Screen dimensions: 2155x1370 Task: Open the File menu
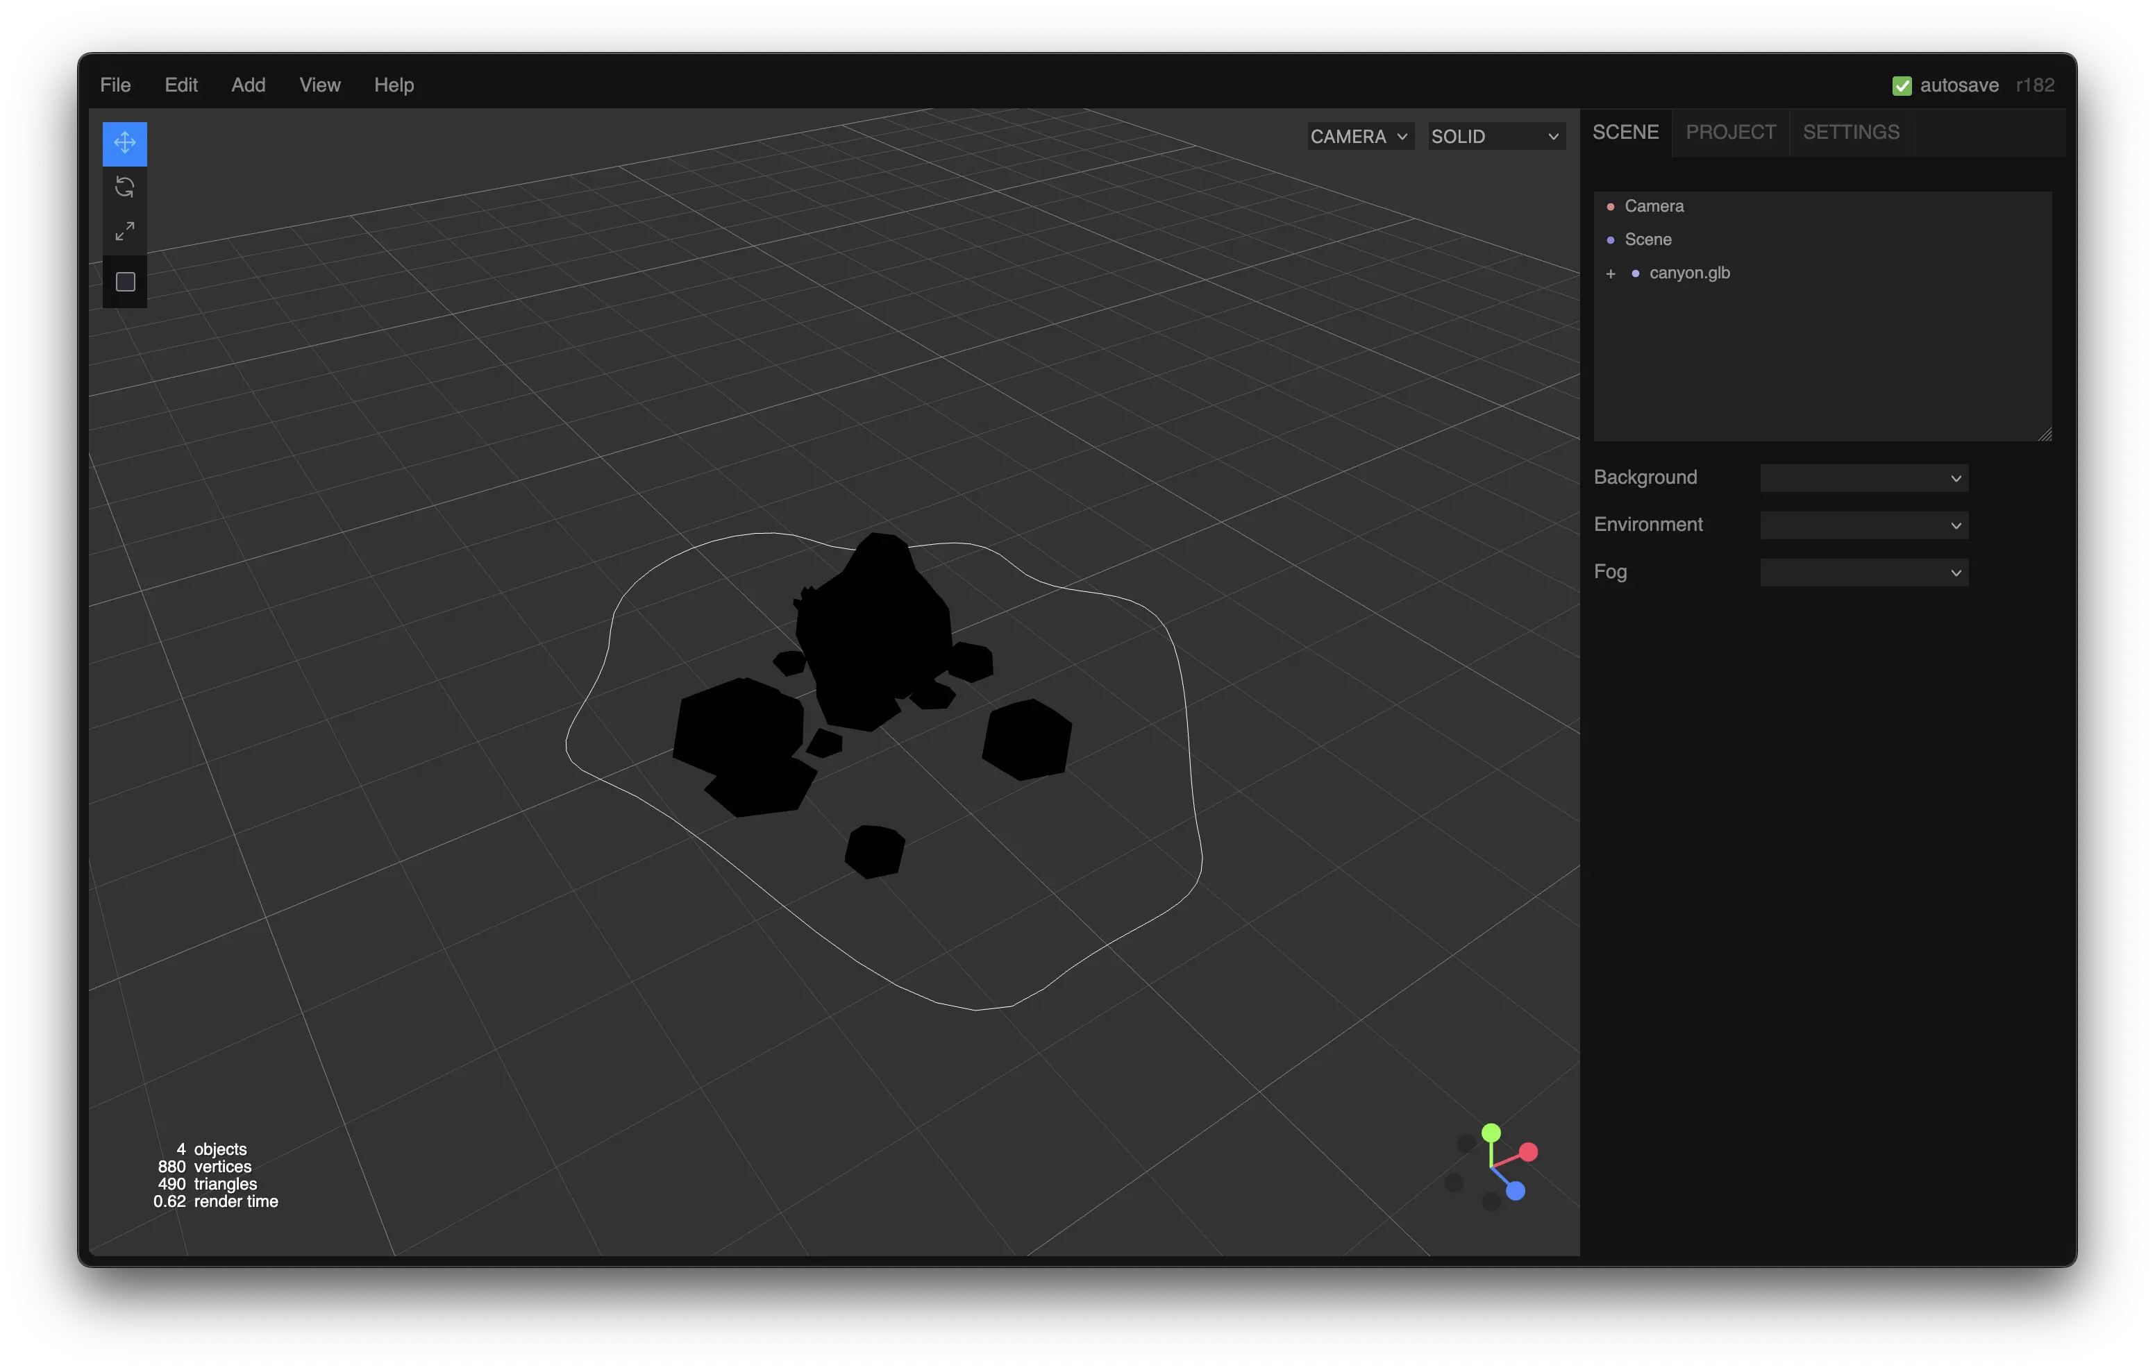click(115, 85)
